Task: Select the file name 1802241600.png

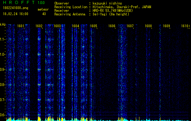Action: point(16,8)
